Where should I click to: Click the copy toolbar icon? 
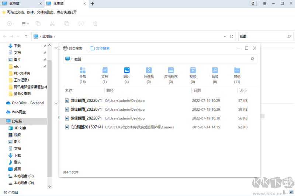tap(38, 24)
